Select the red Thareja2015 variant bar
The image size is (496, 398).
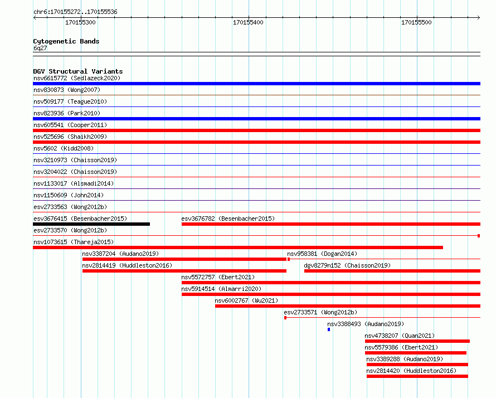pyautogui.click(x=238, y=247)
